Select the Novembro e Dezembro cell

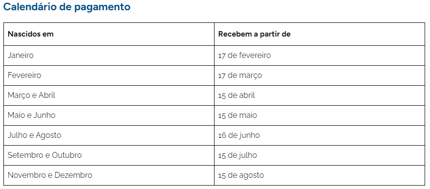(x=109, y=175)
